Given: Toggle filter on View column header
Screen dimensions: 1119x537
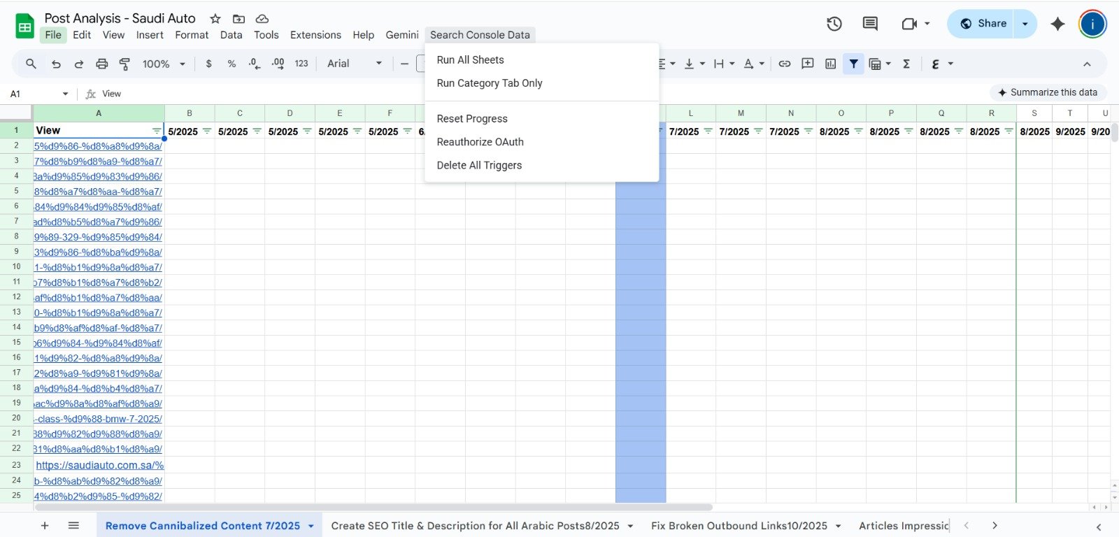Looking at the screenshot, I should [157, 131].
